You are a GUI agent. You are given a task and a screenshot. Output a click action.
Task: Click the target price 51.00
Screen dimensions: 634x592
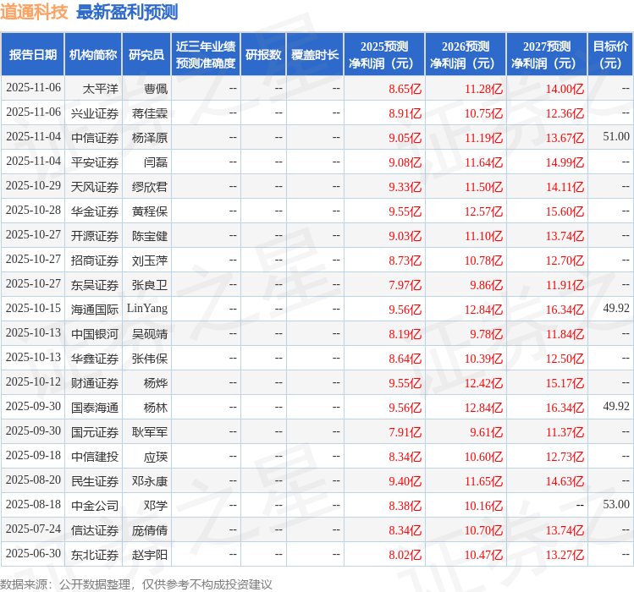(x=616, y=137)
